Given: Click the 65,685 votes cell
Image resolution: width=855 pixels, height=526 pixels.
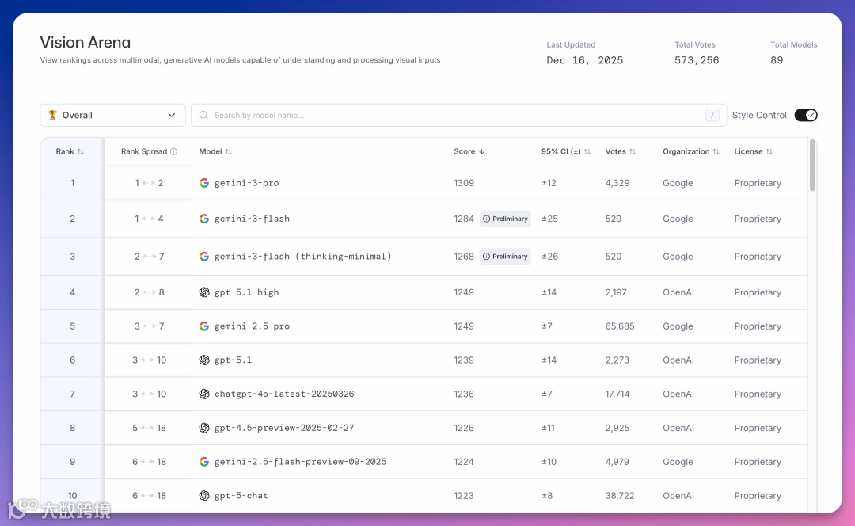Looking at the screenshot, I should (619, 326).
